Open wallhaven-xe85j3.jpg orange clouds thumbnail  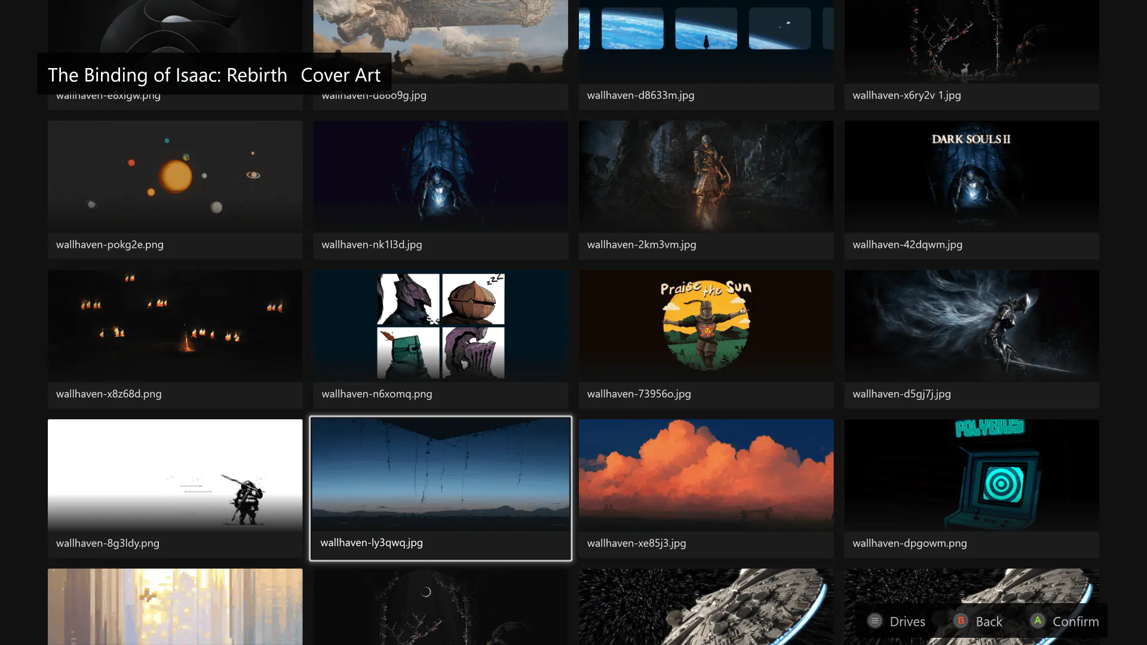706,475
